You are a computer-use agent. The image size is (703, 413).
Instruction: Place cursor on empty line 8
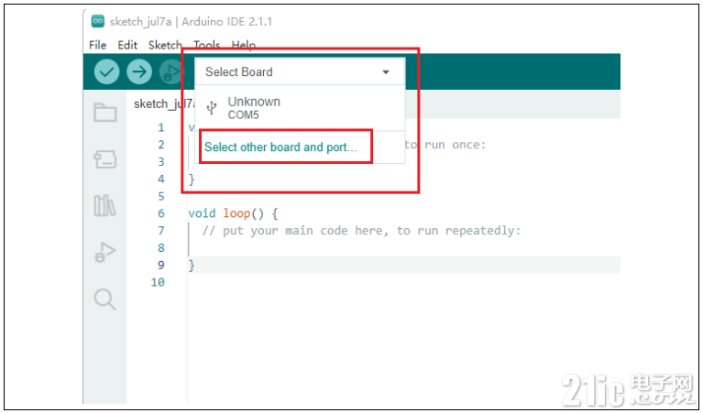pos(403,248)
